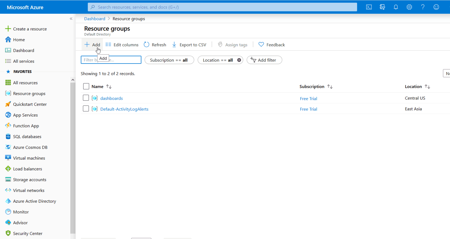
Task: Click the App Services icon
Action: click(8, 115)
